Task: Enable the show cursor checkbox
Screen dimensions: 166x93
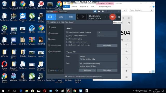Action: pyautogui.click(x=67, y=39)
